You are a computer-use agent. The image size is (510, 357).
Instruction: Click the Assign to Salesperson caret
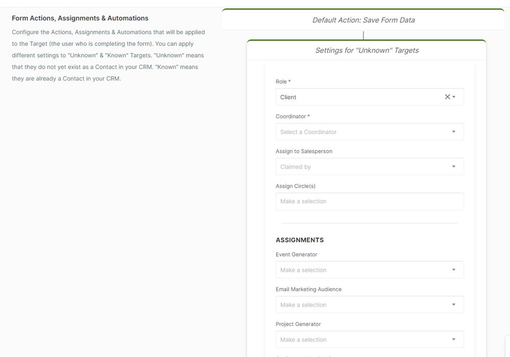tap(453, 167)
